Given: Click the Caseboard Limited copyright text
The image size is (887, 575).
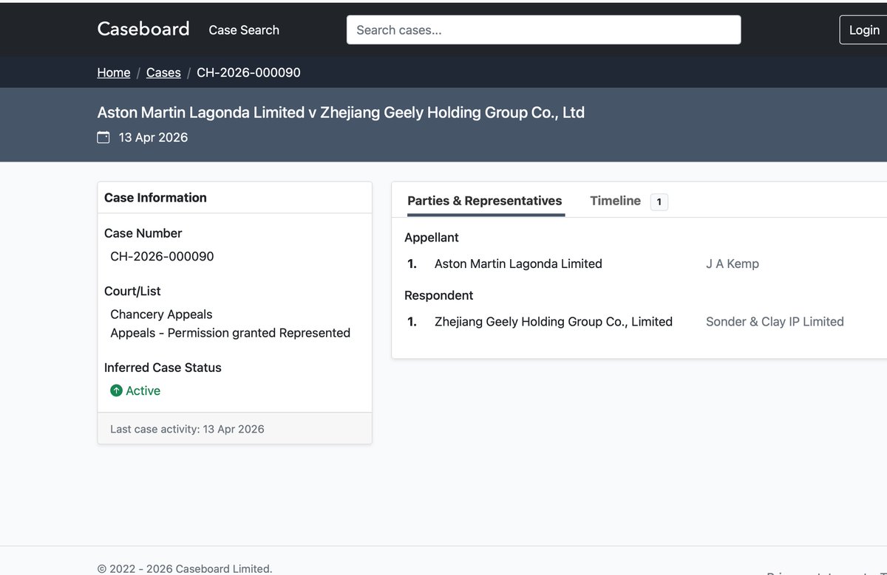Looking at the screenshot, I should pyautogui.click(x=185, y=568).
